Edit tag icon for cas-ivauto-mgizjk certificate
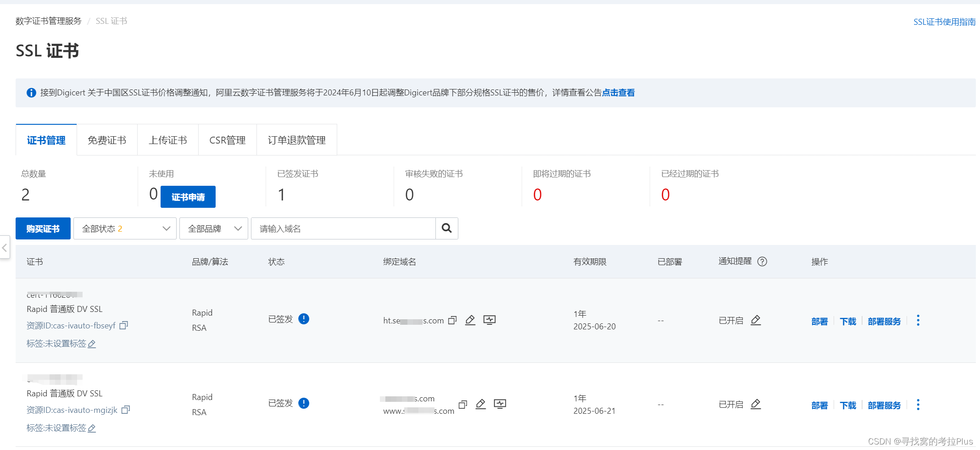 (x=92, y=428)
